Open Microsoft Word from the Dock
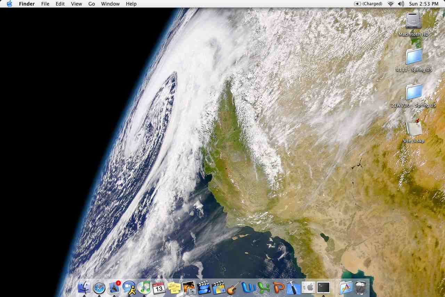Screen dimensions: 445x297 click(x=249, y=288)
